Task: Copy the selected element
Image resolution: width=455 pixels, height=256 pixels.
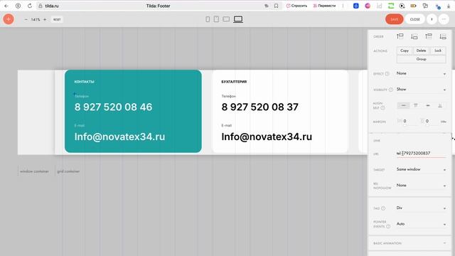Action: click(x=405, y=50)
